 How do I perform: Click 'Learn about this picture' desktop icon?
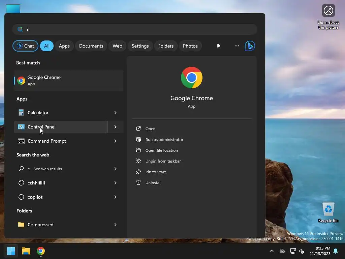328,17
